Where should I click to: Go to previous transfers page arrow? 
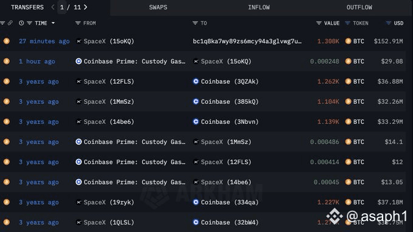point(53,7)
